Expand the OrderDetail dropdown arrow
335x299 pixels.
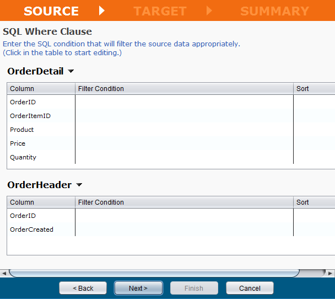[x=71, y=72]
